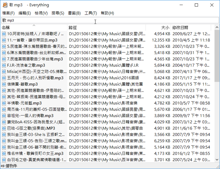Click date 2010/4/5 上午 11:18
This screenshot has height=169, width=220.
point(191,40)
